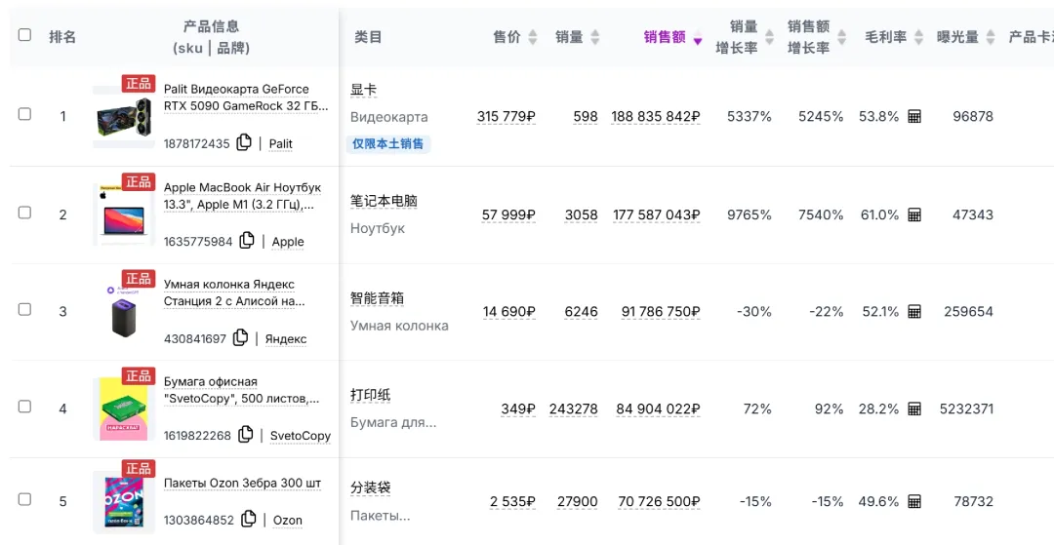
Task: Click the Яндекс brand link
Action: [x=286, y=339]
